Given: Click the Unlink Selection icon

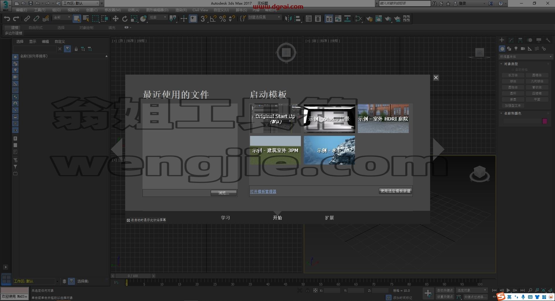Looking at the screenshot, I should tap(36, 19).
